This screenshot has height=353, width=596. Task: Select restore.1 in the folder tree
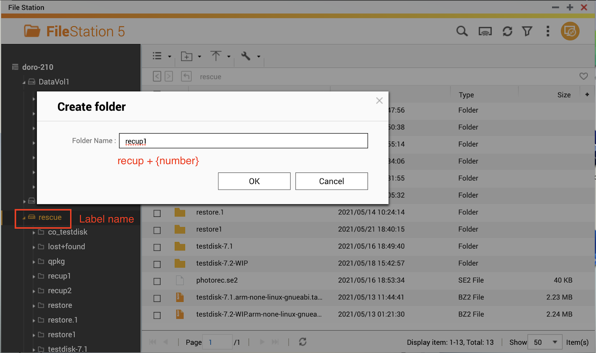click(x=63, y=320)
